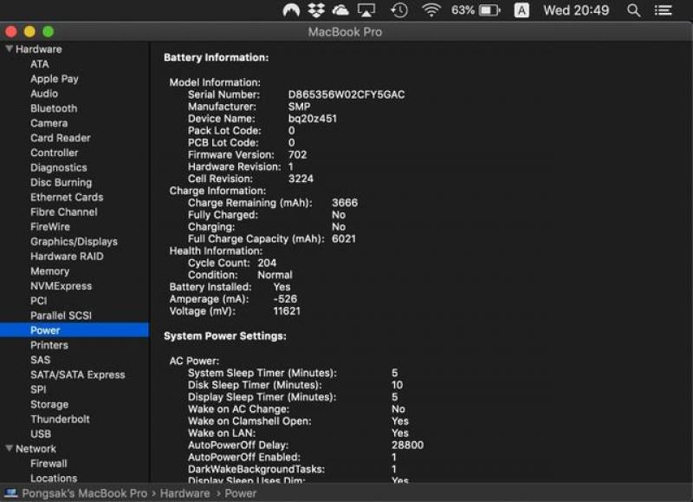Select PCI in the sidebar

pos(38,301)
